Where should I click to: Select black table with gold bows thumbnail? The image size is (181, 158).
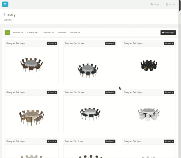click(149, 65)
